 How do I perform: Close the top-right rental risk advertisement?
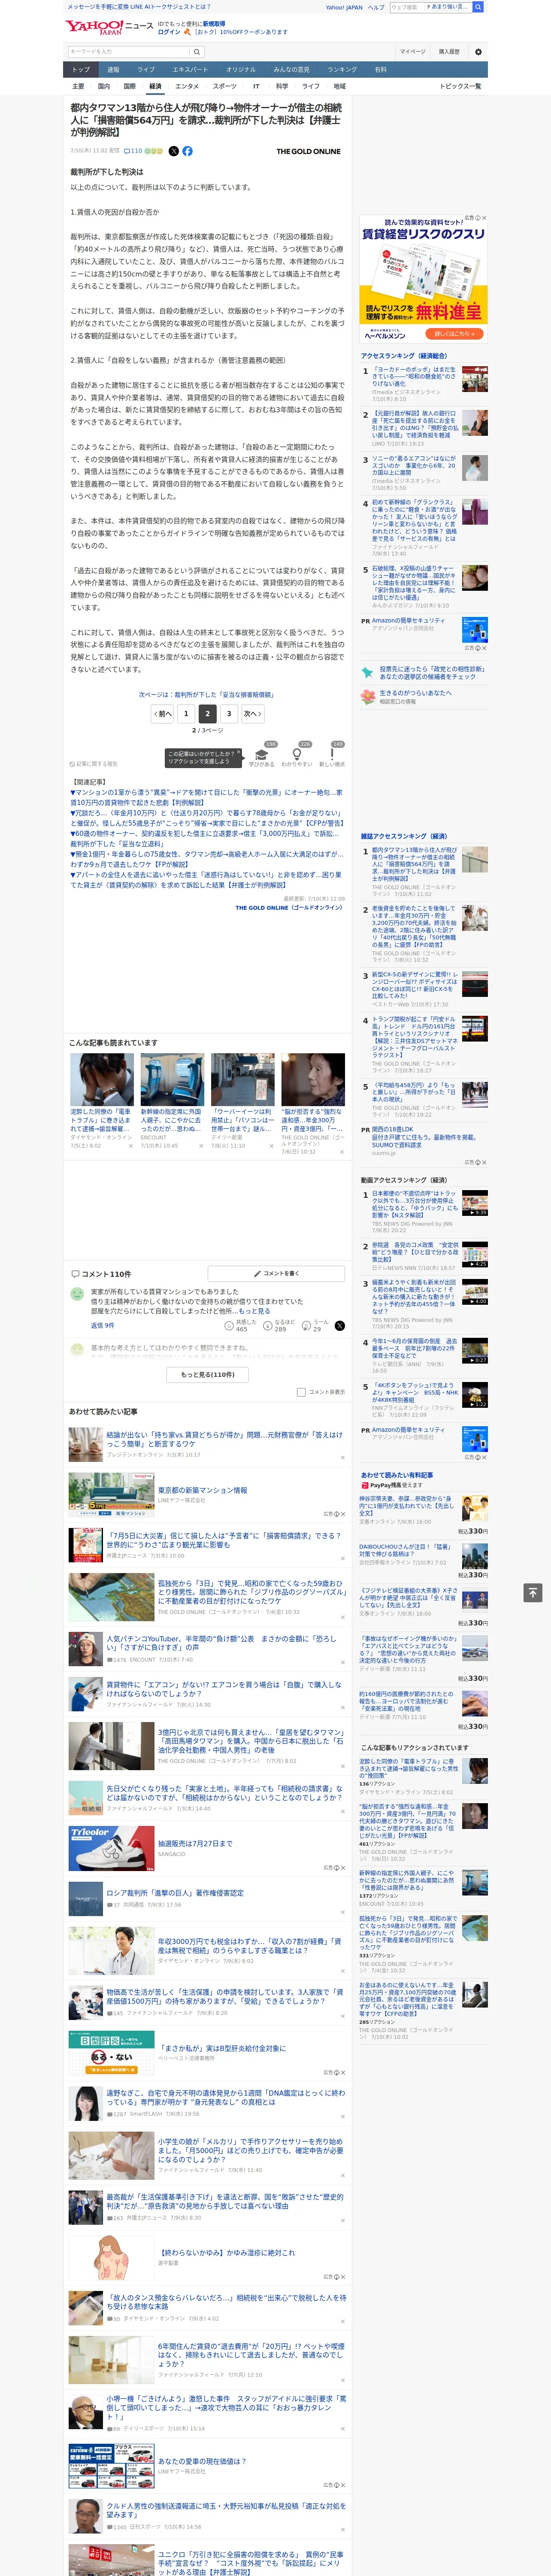(484, 218)
